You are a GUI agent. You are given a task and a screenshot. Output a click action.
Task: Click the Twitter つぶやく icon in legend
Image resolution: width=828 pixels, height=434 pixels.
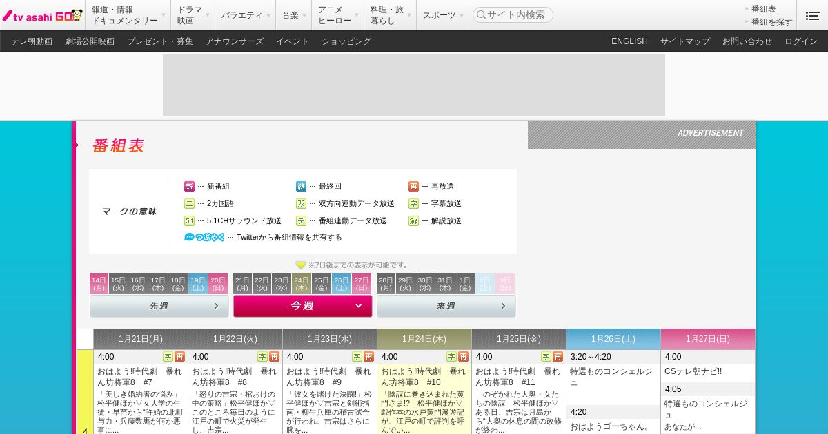point(204,237)
